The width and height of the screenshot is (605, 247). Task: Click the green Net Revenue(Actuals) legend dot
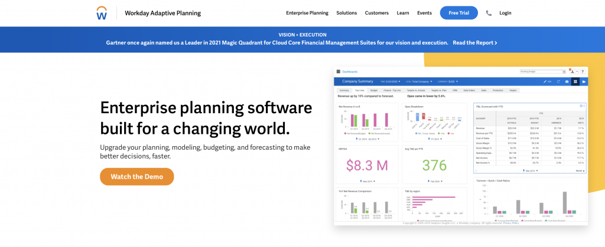(370, 133)
